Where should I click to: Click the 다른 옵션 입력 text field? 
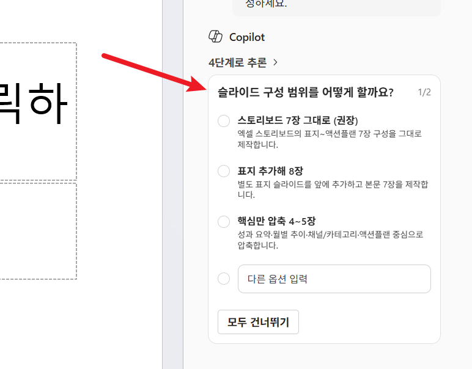point(334,279)
